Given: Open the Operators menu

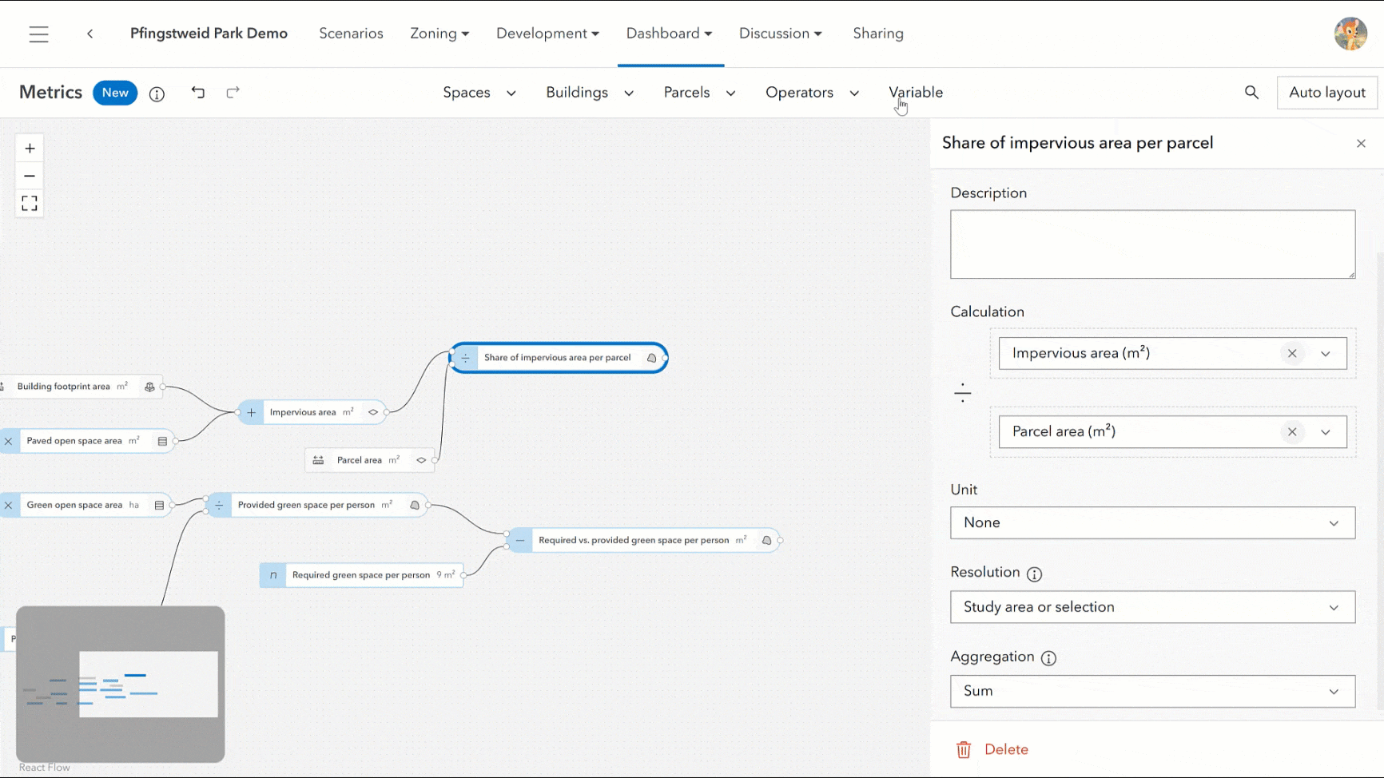Looking at the screenshot, I should tap(811, 93).
